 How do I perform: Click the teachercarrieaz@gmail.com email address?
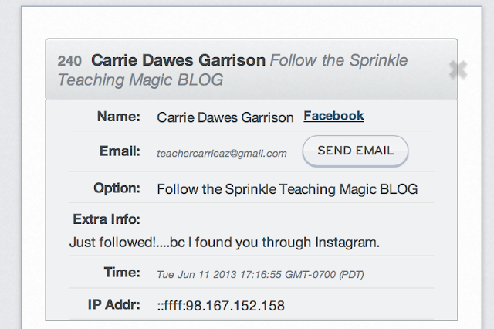[222, 154]
